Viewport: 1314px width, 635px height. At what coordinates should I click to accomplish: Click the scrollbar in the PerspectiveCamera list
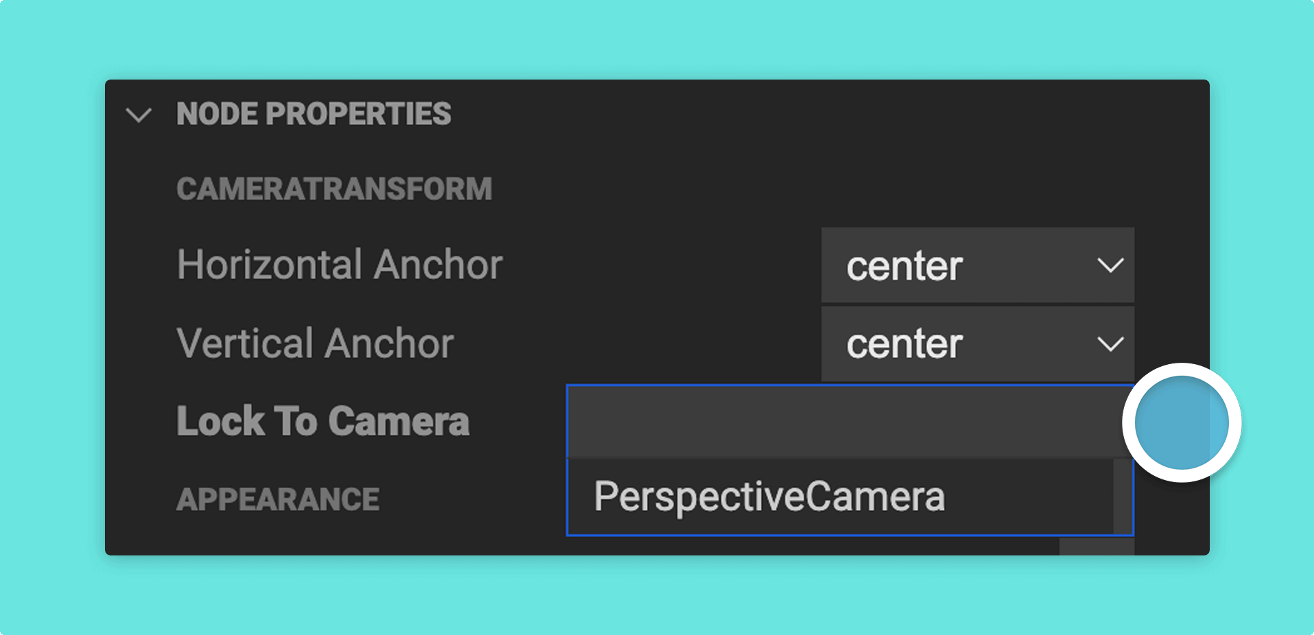tap(1122, 496)
